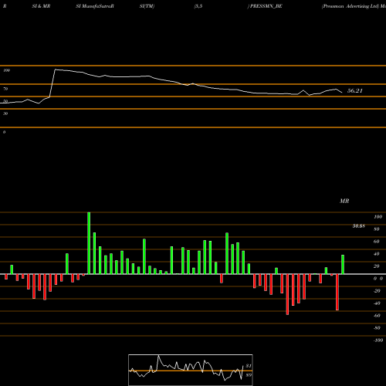
Task: Click the MR axis label 40
Action: [x=377, y=254]
